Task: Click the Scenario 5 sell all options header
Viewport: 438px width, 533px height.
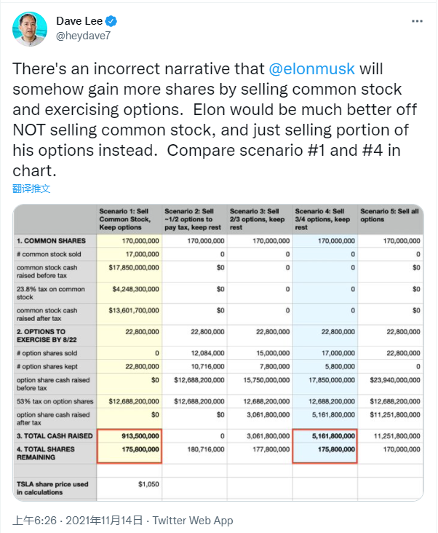Action: tap(390, 216)
